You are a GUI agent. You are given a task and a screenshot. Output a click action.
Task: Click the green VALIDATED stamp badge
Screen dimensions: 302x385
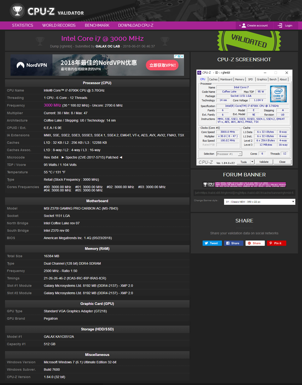click(249, 41)
